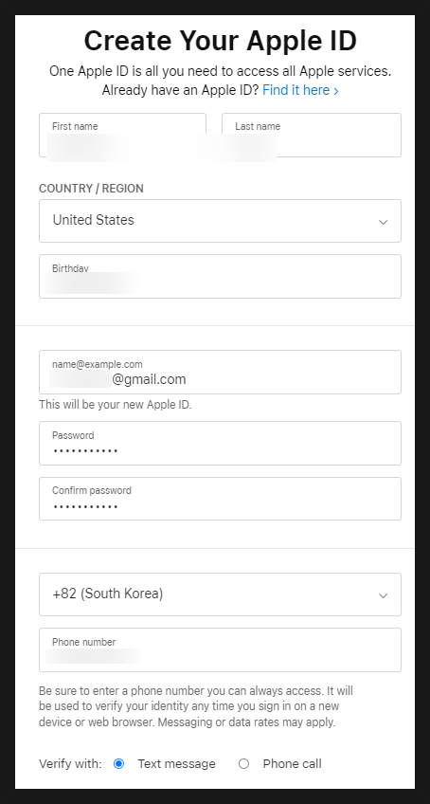
Task: Click the 'Phone call' label text
Action: tap(292, 763)
